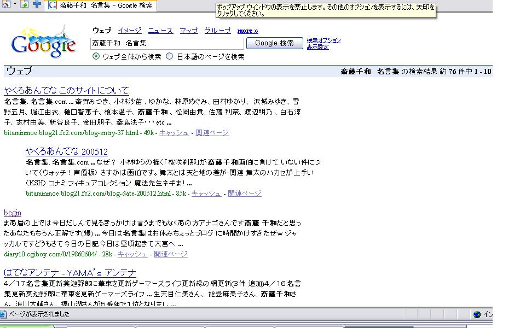The width and height of the screenshot is (520, 328).
Task: Select the 斎藤千和 名言集 Google 検索 tab
Action: pyautogui.click(x=101, y=5)
